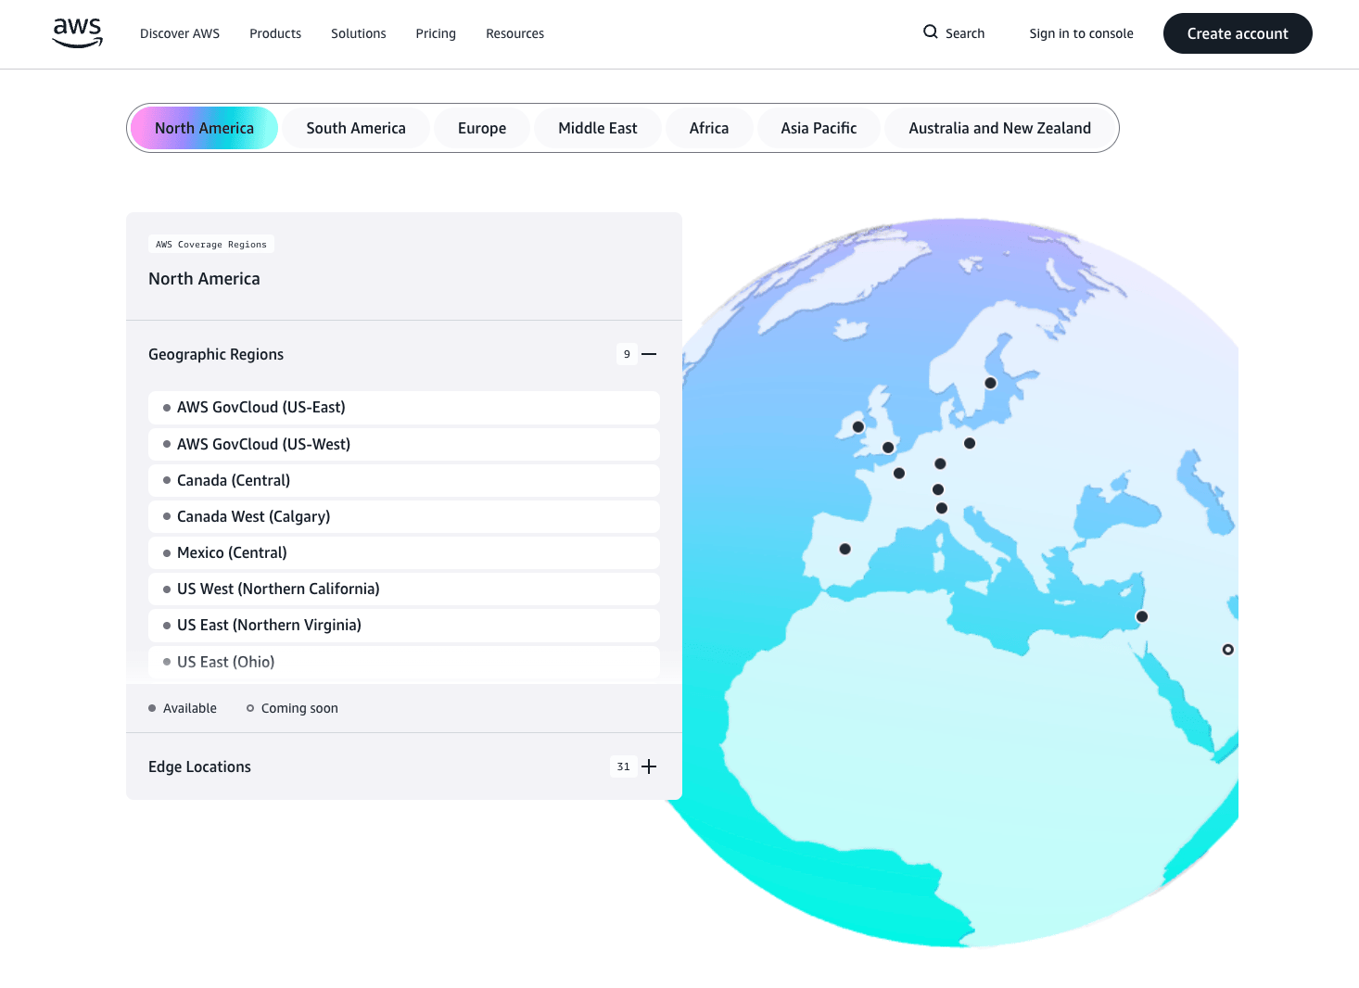Click Sign in to console
The image size is (1359, 988).
click(x=1082, y=33)
